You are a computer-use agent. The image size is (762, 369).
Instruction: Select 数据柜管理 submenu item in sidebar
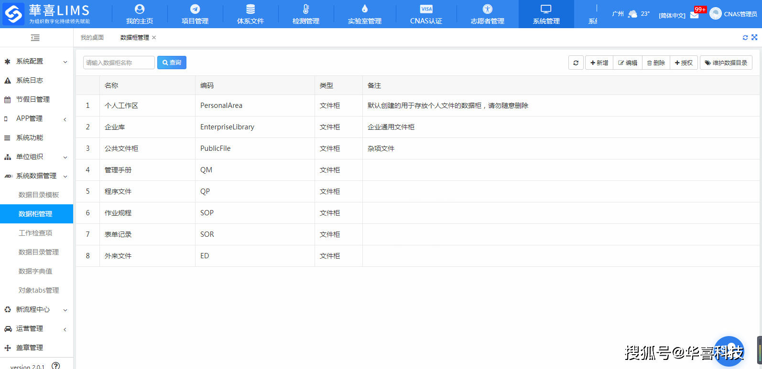click(36, 214)
